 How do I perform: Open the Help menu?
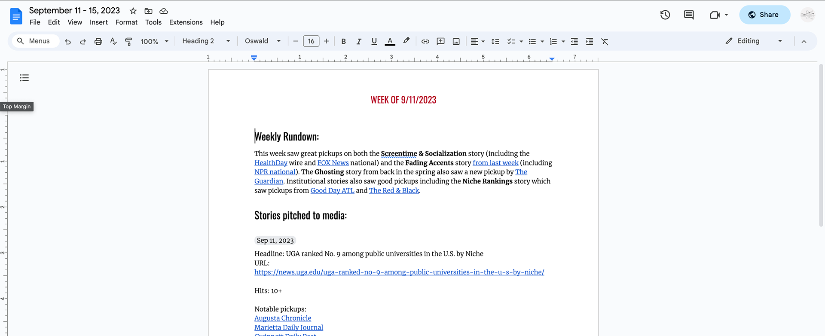pos(217,22)
